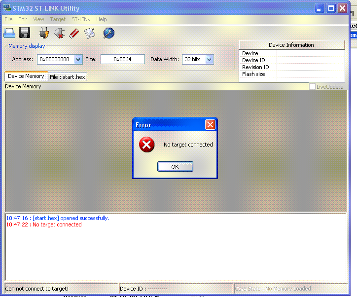Screen dimensions: 357x297
Task: Toggle the LiveUpdate checkbox
Action: (312, 86)
